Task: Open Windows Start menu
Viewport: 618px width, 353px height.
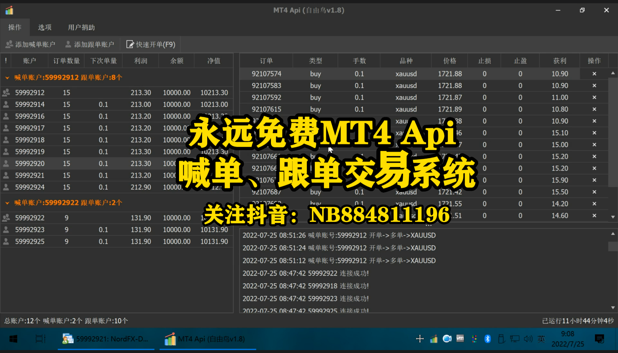Action: pyautogui.click(x=13, y=339)
